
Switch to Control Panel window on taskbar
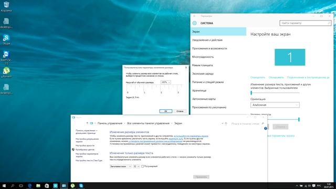point(64,186)
